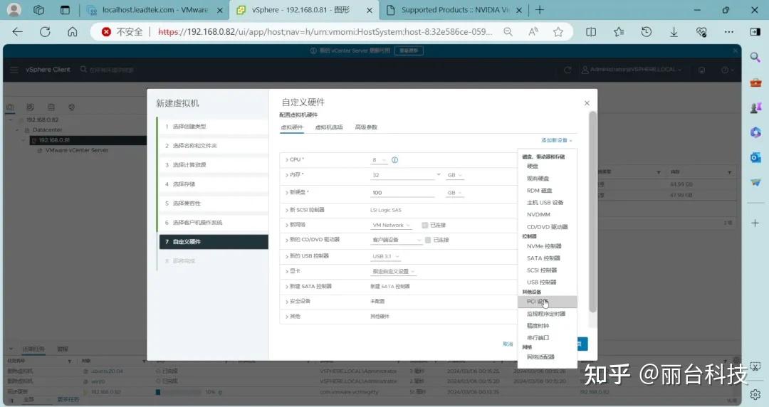Image resolution: width=769 pixels, height=407 pixels.
Task: Open the vSphere help question-mark icon
Action: point(725,70)
